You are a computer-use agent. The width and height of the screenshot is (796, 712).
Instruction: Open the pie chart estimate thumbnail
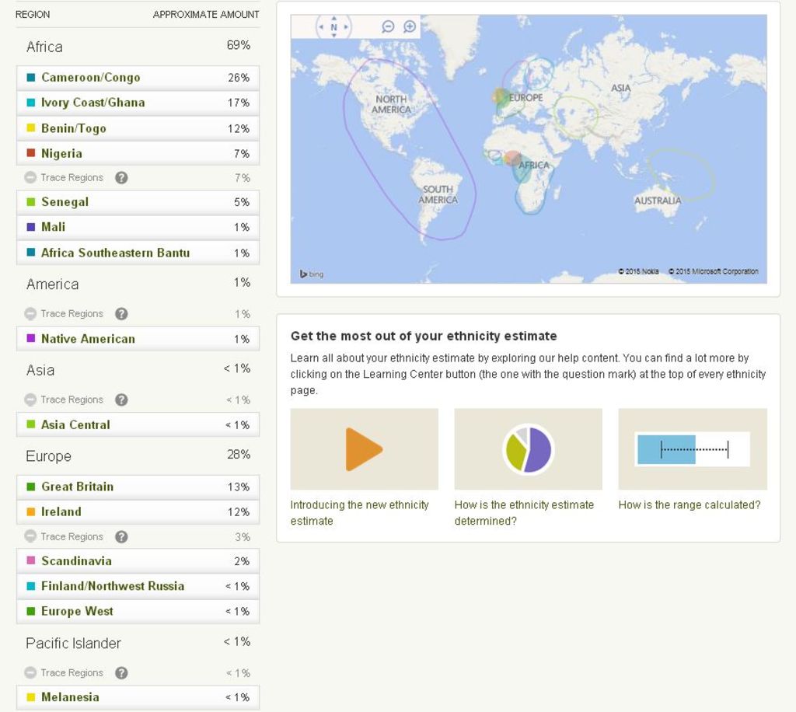[x=529, y=449]
